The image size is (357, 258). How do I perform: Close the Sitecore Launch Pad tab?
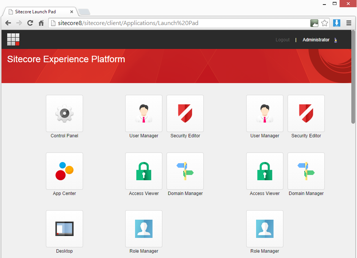(71, 12)
